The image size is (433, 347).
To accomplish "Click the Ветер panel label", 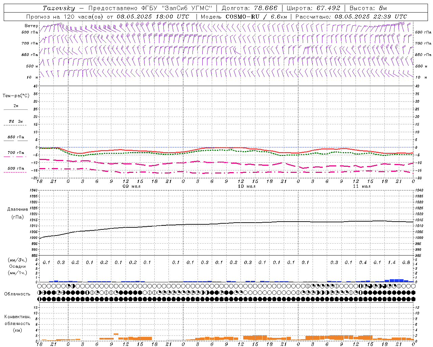I will point(31,26).
